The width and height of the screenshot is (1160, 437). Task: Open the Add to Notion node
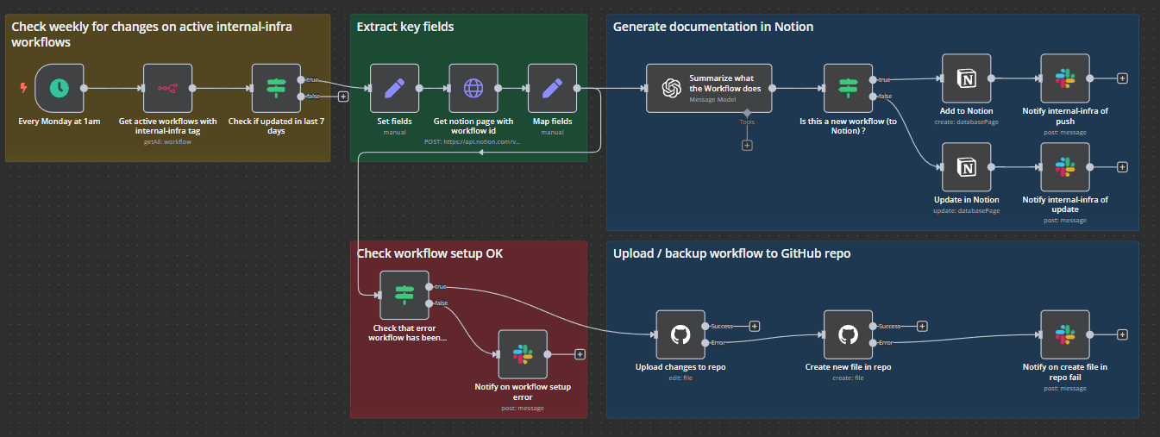click(966, 78)
